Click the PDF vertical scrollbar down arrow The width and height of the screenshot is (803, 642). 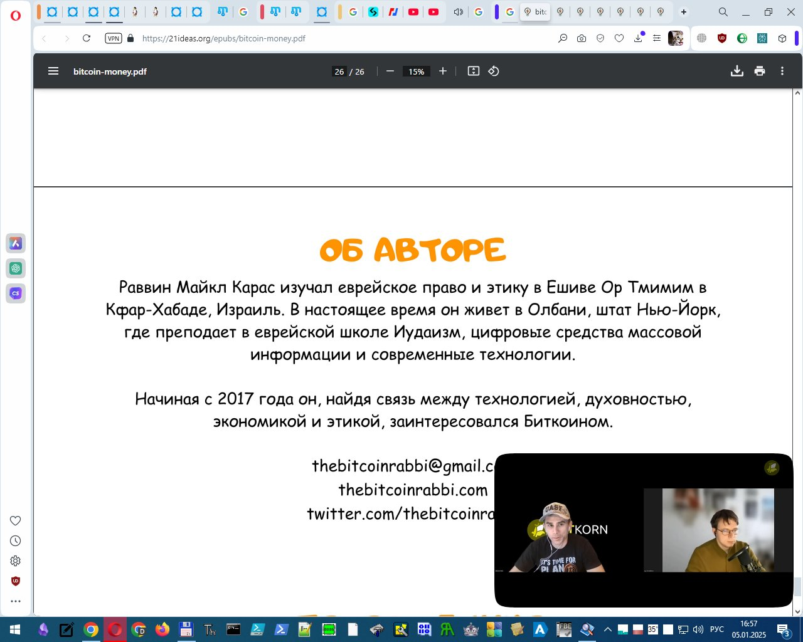(798, 611)
